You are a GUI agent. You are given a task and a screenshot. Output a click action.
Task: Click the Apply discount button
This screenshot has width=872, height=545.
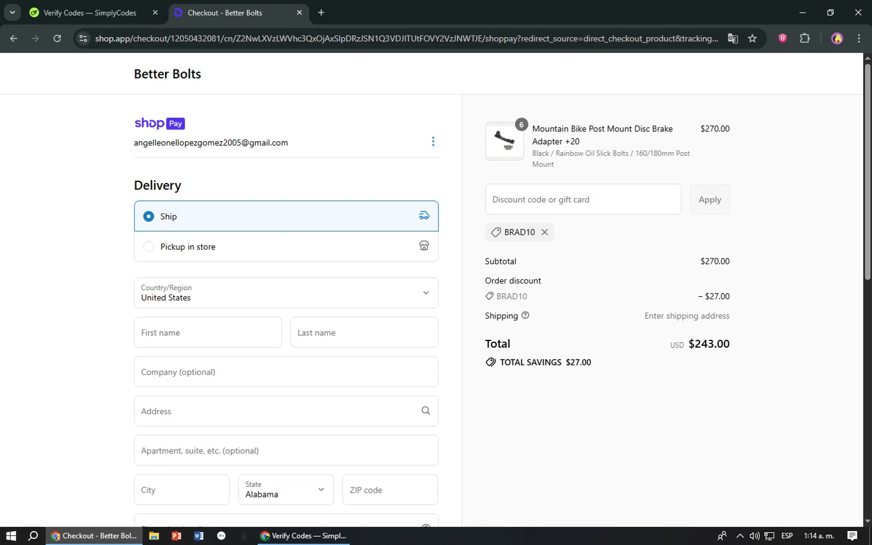(x=710, y=199)
